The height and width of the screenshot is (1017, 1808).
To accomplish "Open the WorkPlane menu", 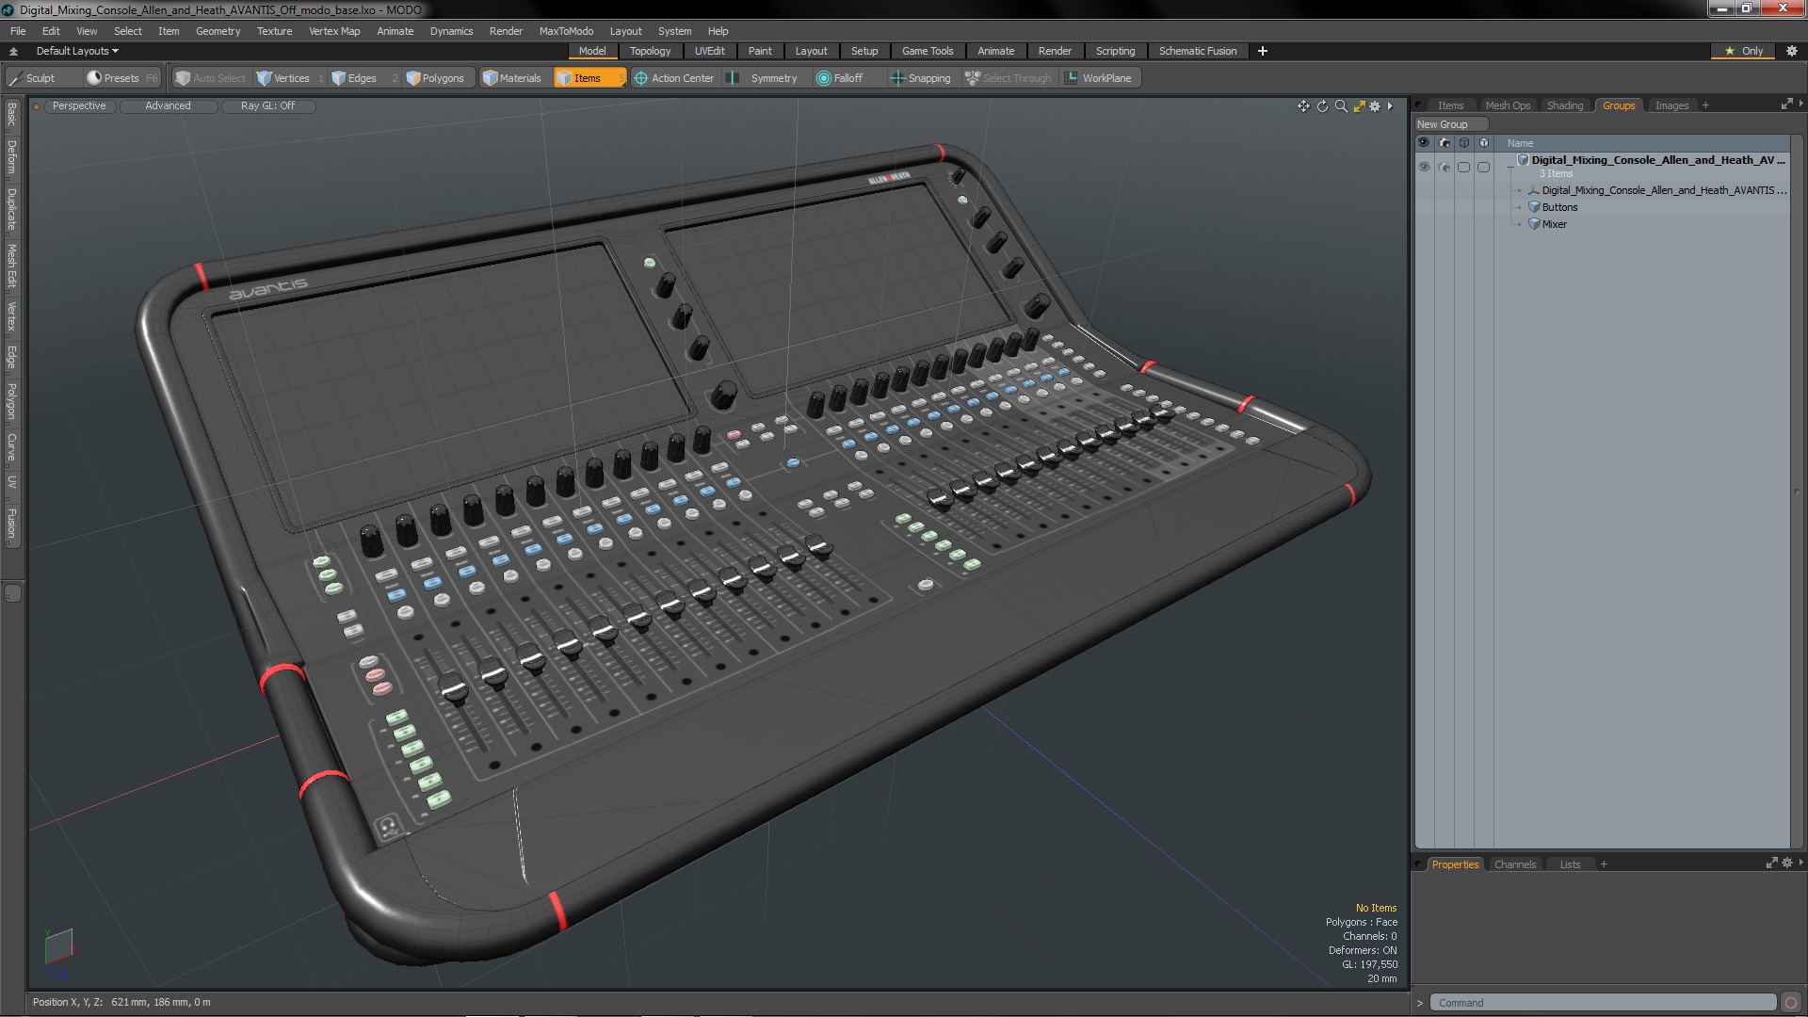I will (x=1100, y=78).
